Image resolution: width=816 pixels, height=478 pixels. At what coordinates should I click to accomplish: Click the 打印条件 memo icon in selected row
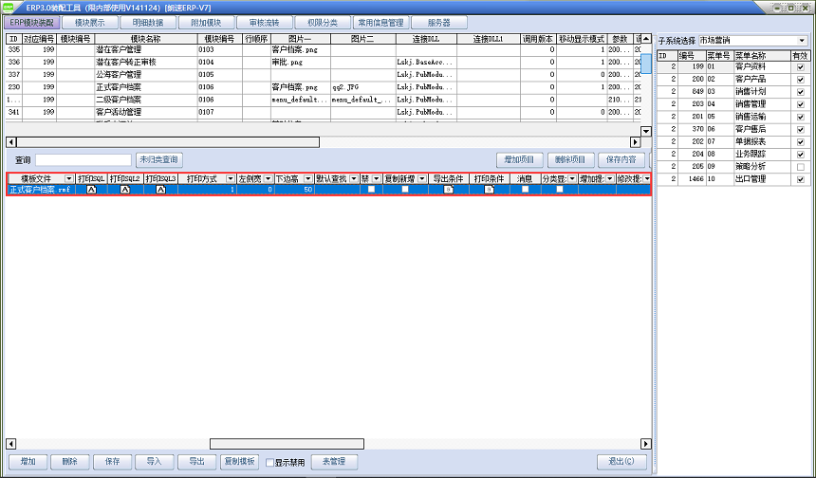489,190
